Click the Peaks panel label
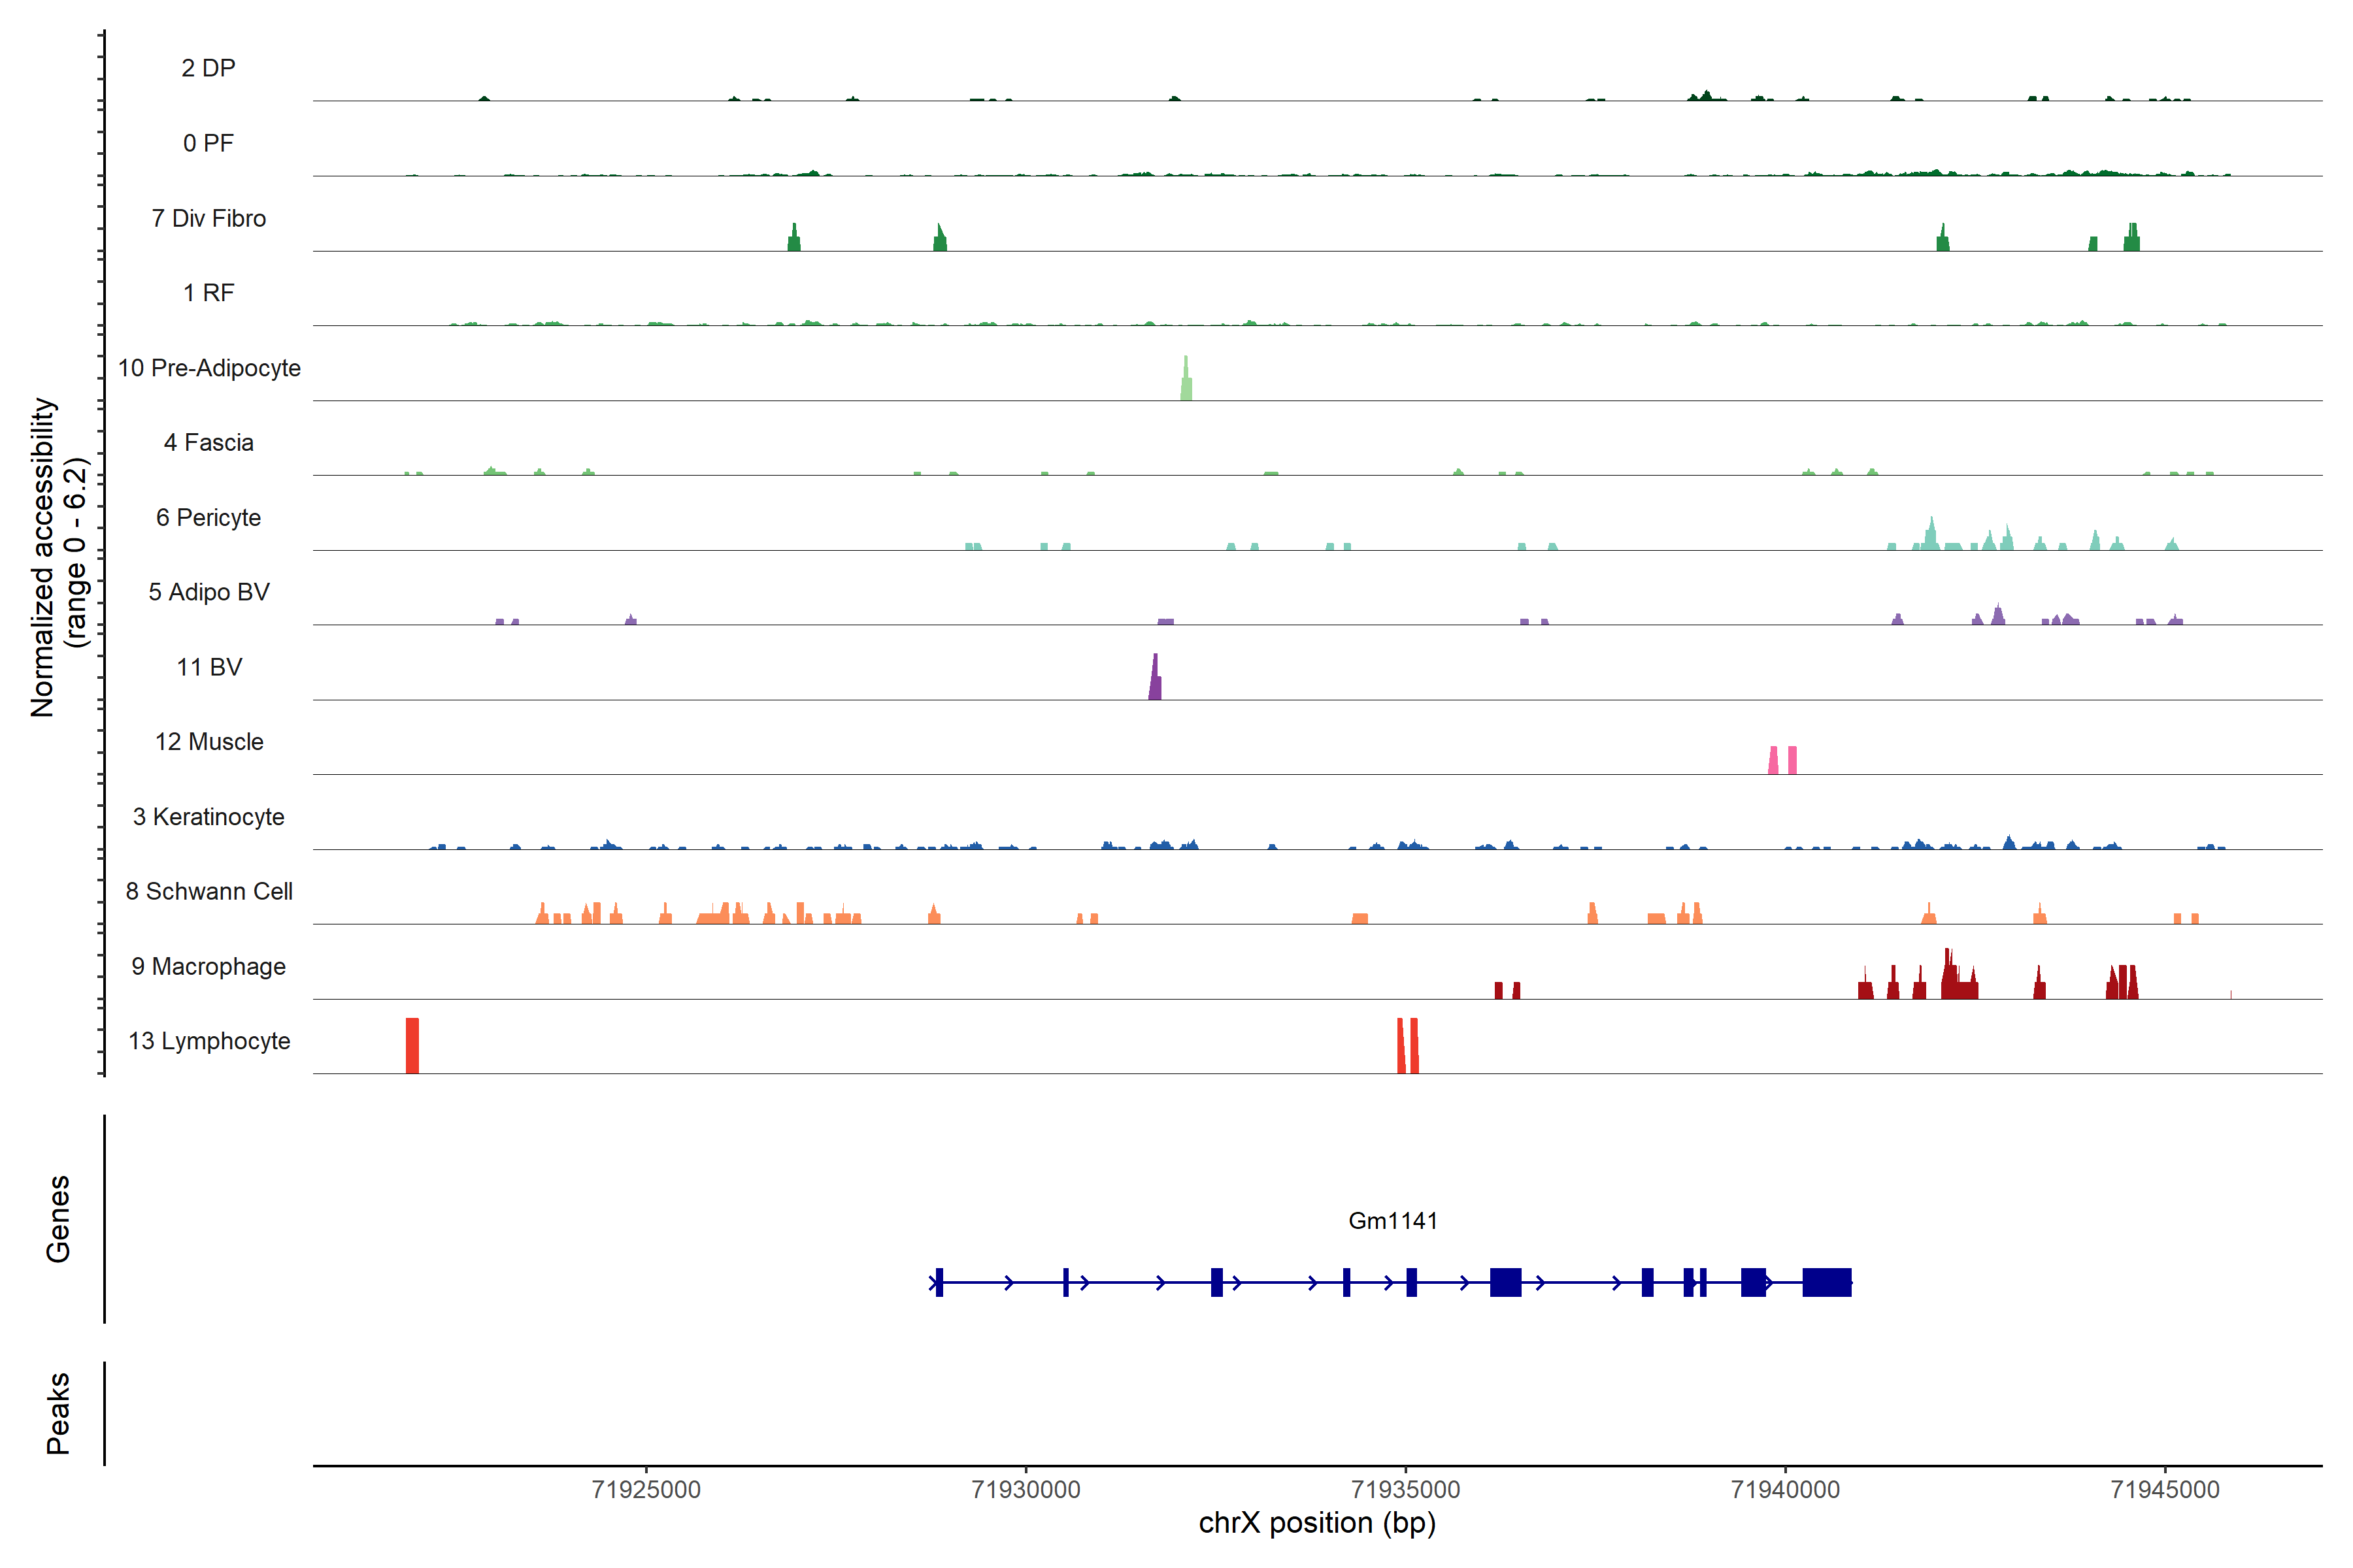 point(58,1413)
